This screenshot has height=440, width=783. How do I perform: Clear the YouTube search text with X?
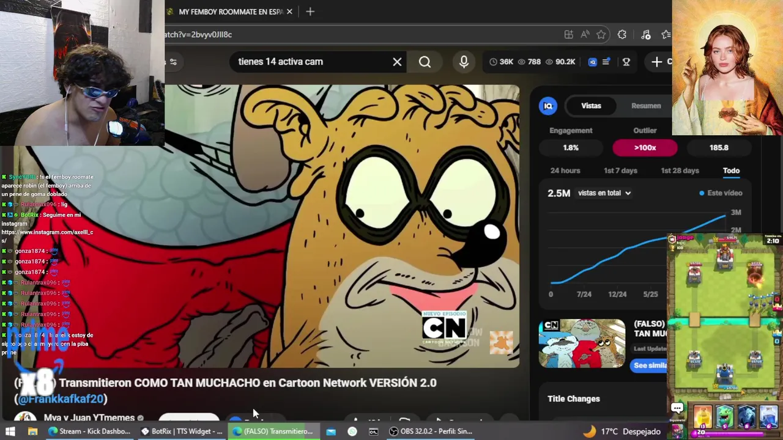tap(397, 62)
